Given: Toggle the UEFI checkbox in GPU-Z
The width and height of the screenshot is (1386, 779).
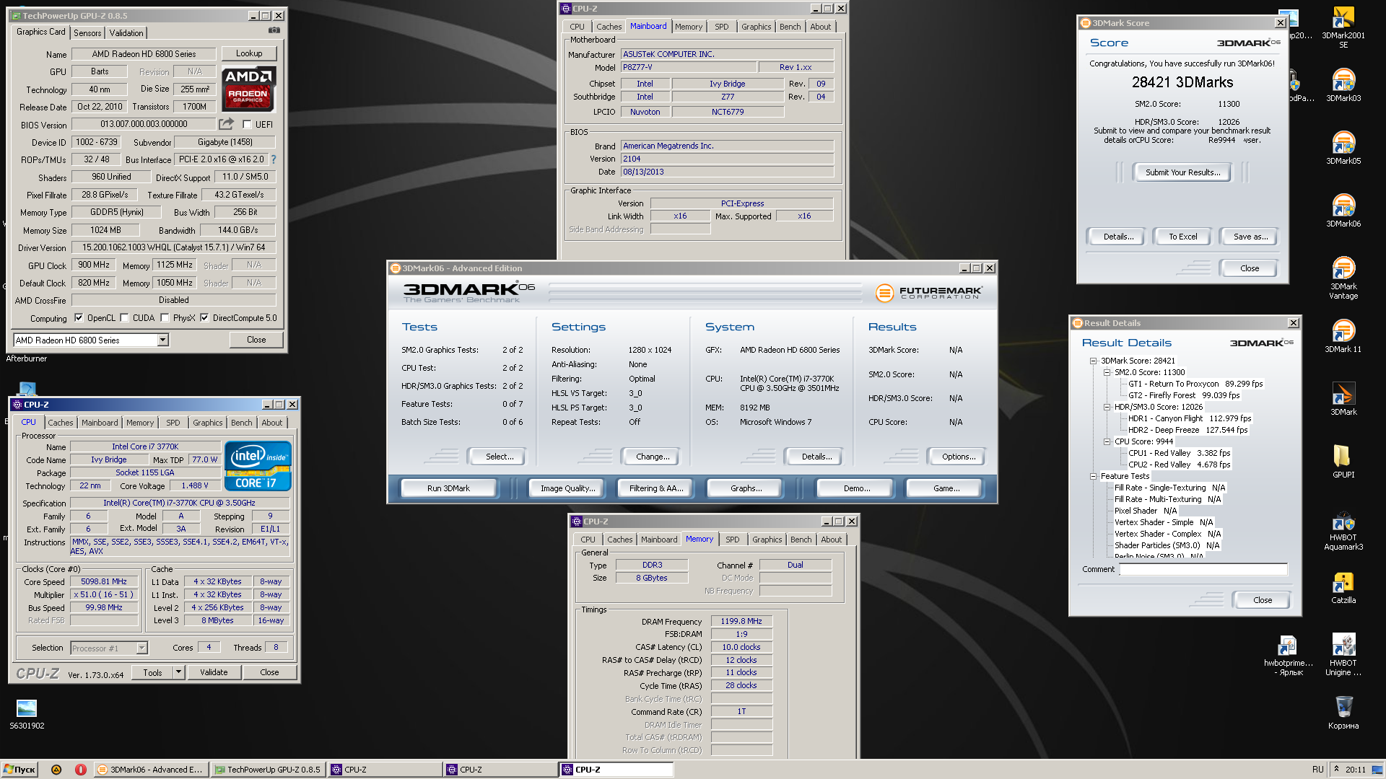Looking at the screenshot, I should [x=247, y=124].
